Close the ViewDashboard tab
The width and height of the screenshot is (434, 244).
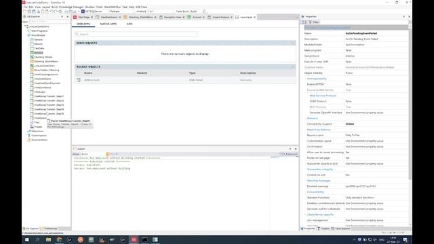120,17
